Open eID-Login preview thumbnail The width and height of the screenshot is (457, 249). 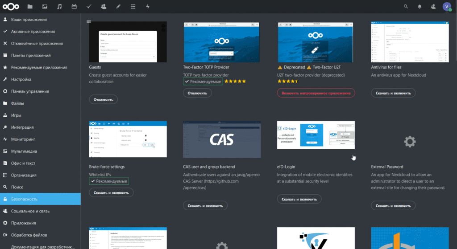[x=316, y=135]
